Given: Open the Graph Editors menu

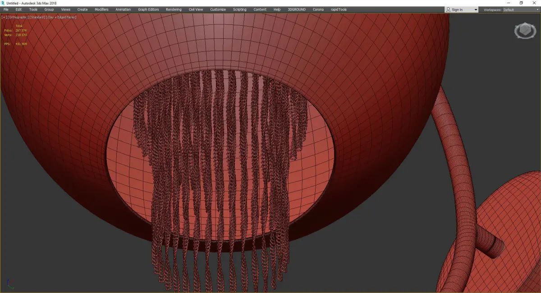Looking at the screenshot, I should click(148, 9).
